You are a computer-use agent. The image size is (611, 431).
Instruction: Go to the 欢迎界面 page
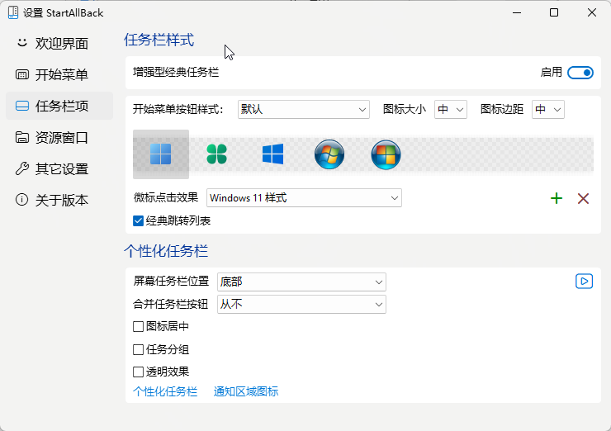(x=59, y=43)
